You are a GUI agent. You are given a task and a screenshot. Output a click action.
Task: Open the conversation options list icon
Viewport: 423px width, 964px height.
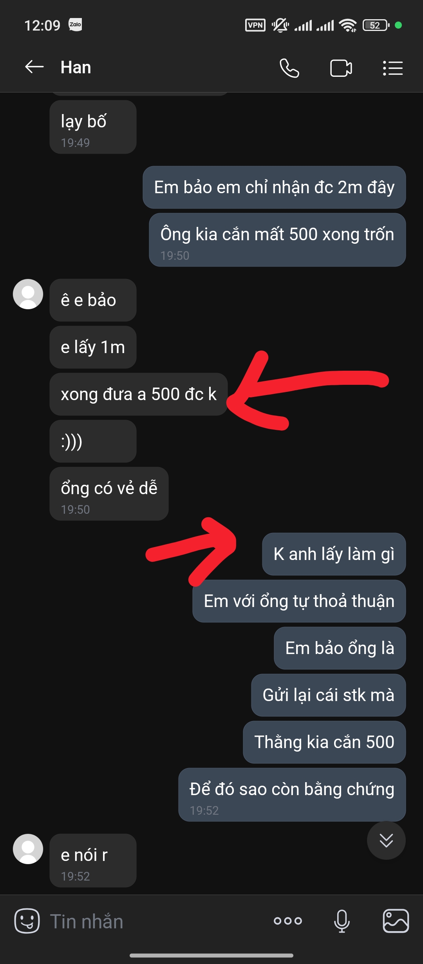(x=393, y=68)
